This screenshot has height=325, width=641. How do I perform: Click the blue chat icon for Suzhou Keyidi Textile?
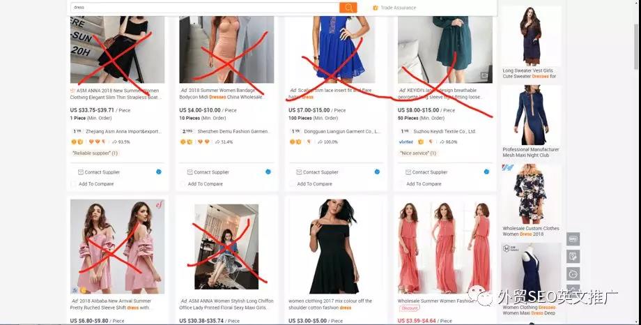486,172
